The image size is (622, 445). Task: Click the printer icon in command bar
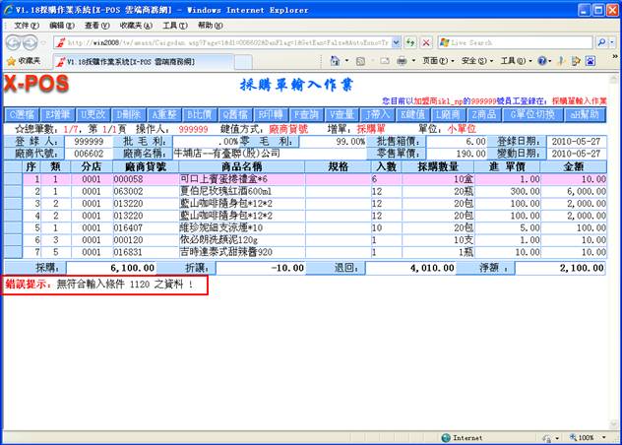click(403, 61)
